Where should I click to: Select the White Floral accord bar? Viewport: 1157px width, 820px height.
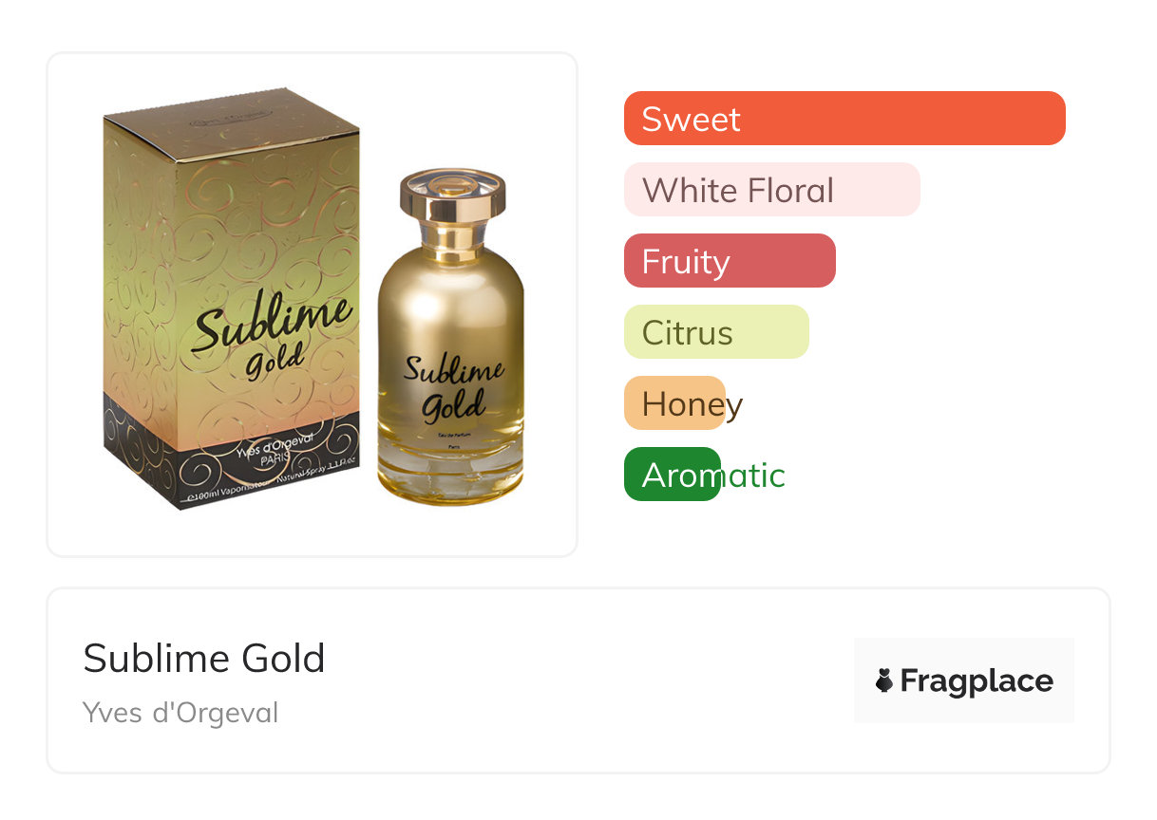[x=771, y=190]
